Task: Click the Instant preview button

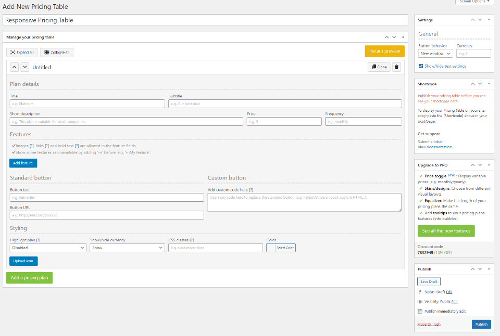Action: coord(384,51)
